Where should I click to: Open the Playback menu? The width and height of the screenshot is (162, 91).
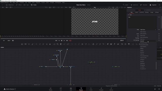(x=38, y=3)
